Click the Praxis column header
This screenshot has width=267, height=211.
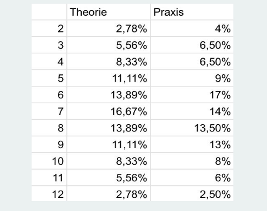pyautogui.click(x=192, y=12)
